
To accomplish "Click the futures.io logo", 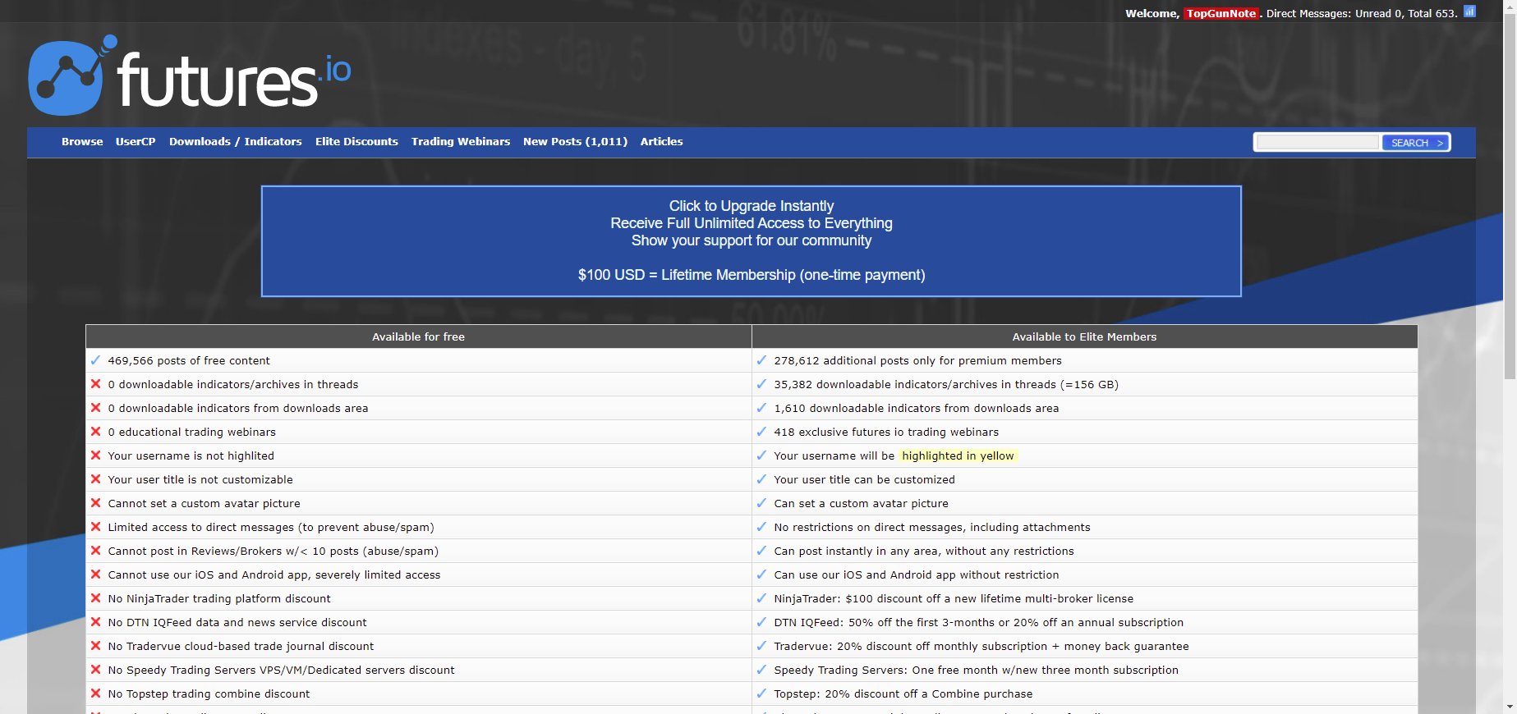I will 190,76.
